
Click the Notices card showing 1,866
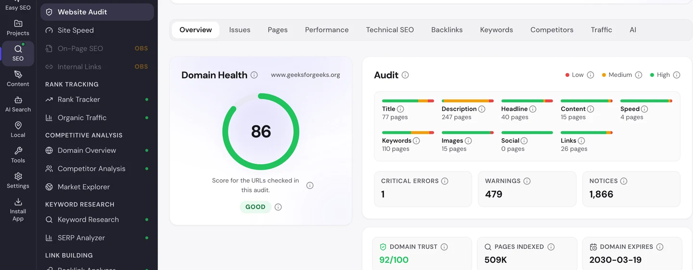[x=631, y=189]
